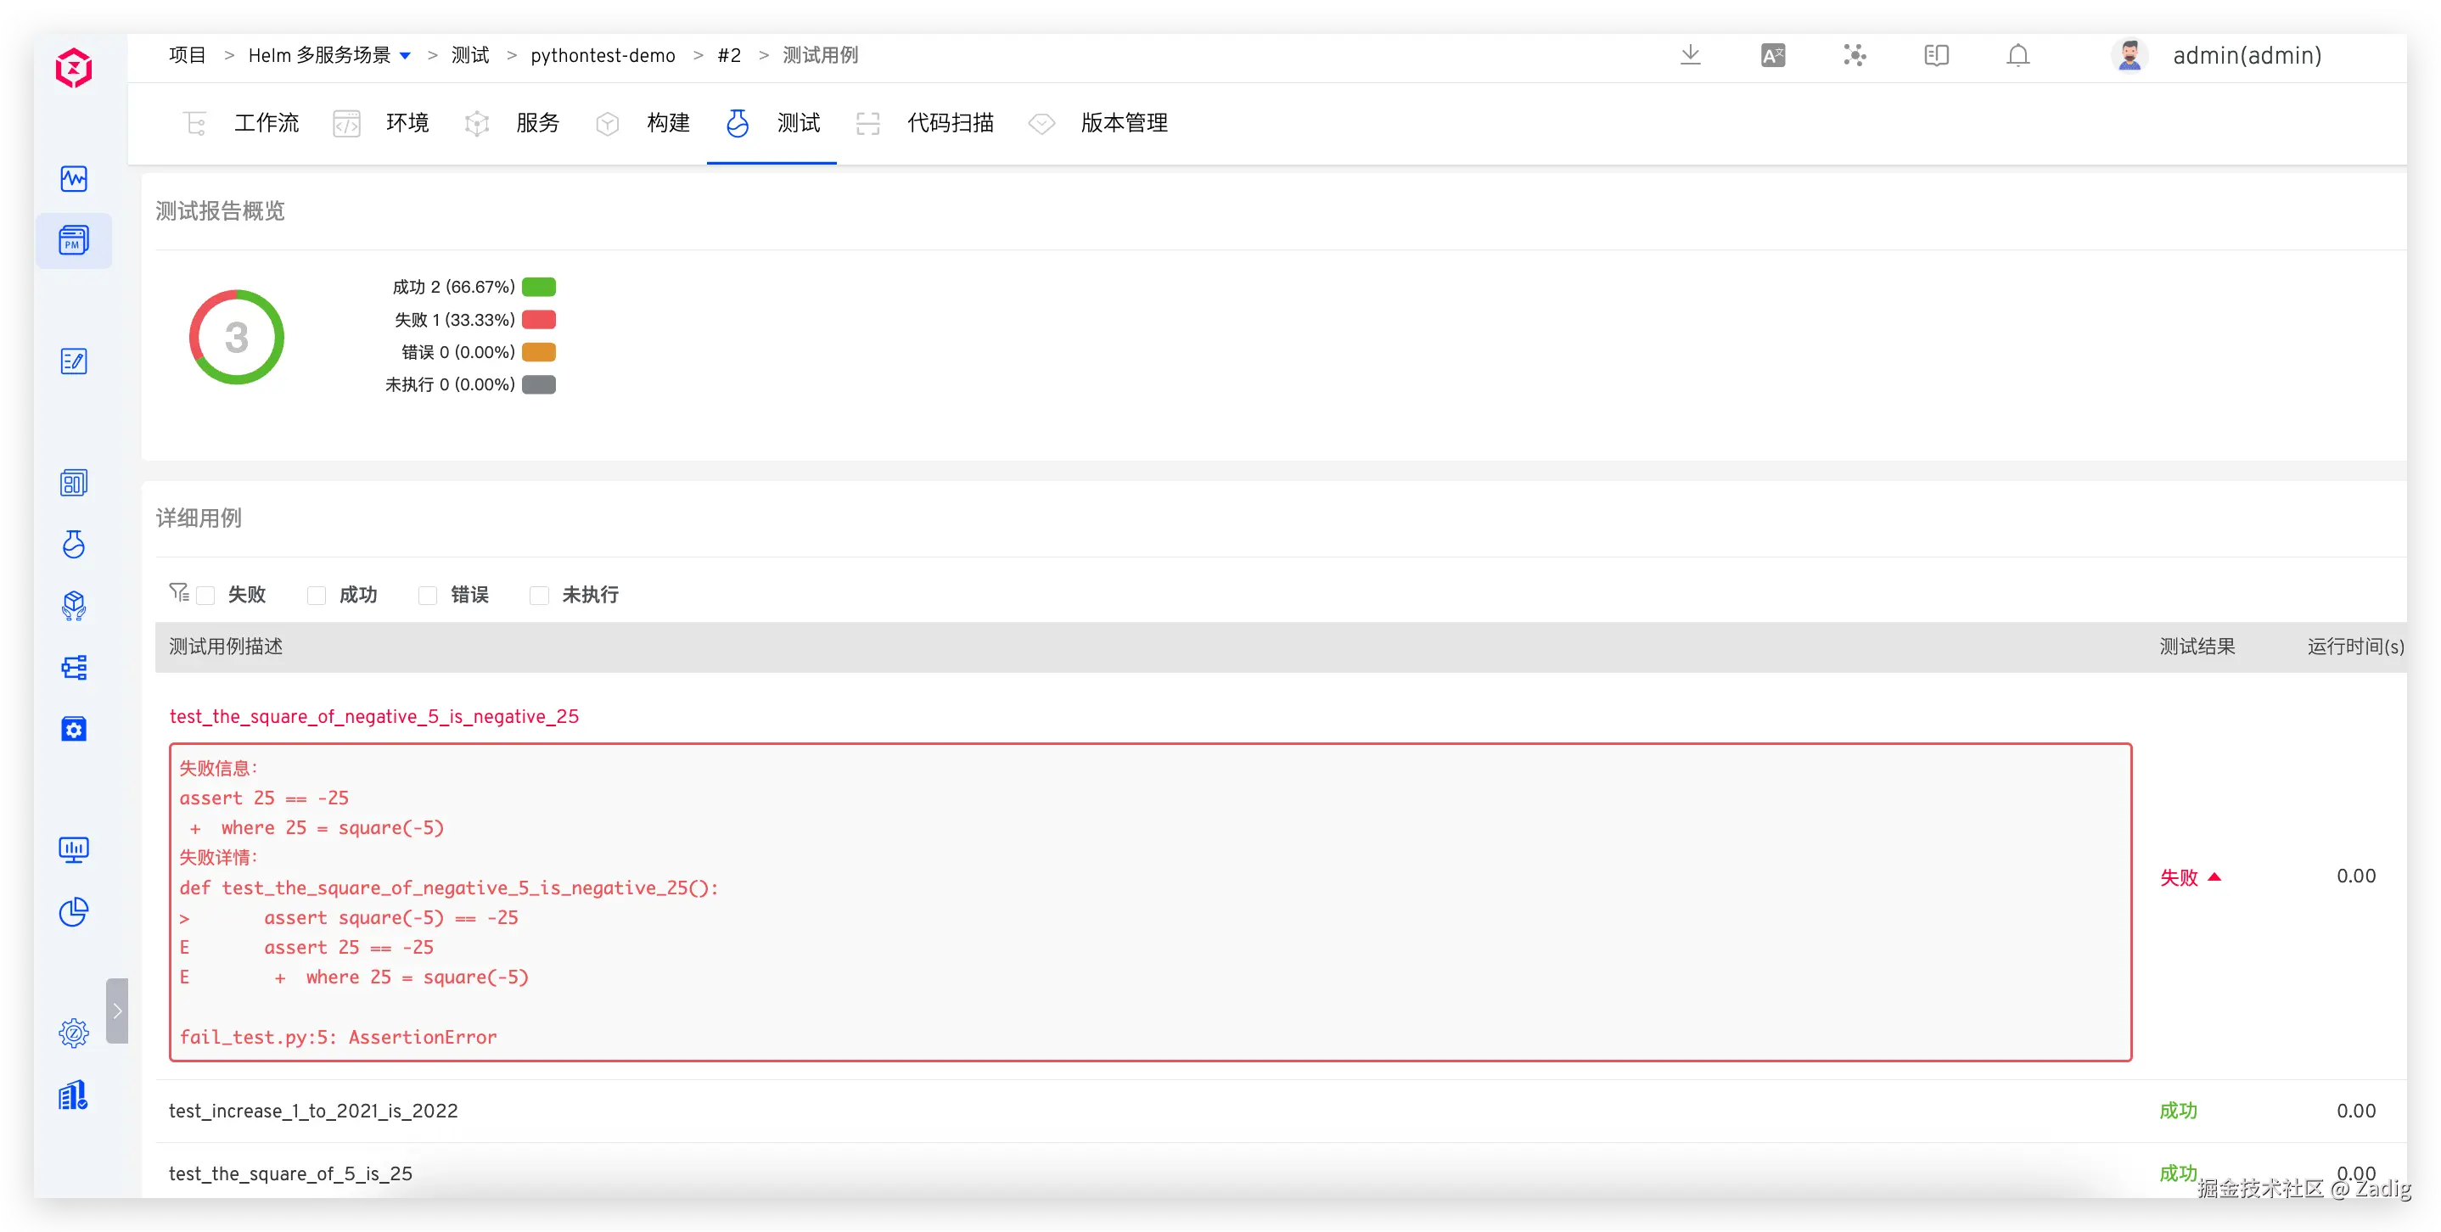Screen dimensions: 2441x1232
Task: Check the 失败 filter checkbox
Action: pos(206,595)
